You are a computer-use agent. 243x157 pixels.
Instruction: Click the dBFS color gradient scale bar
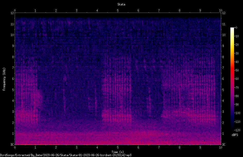(232, 79)
